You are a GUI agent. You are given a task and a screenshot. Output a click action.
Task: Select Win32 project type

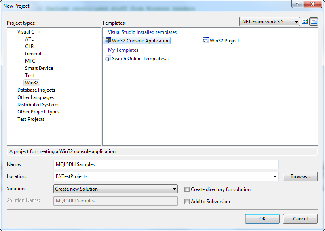pyautogui.click(x=32, y=83)
